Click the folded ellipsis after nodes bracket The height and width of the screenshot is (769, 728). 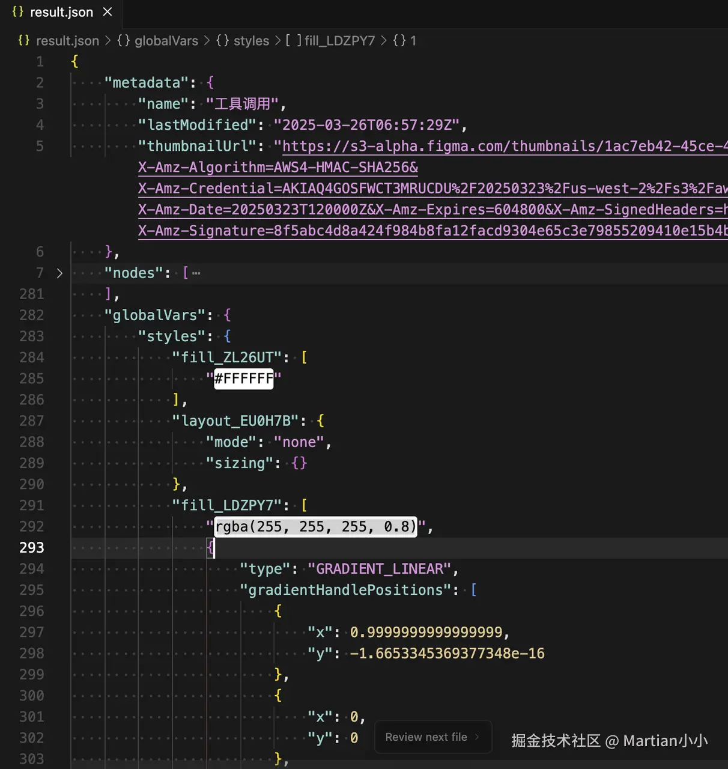pyautogui.click(x=196, y=273)
